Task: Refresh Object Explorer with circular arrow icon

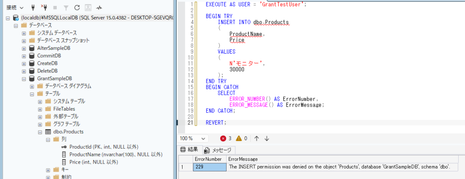Action: click(77, 7)
